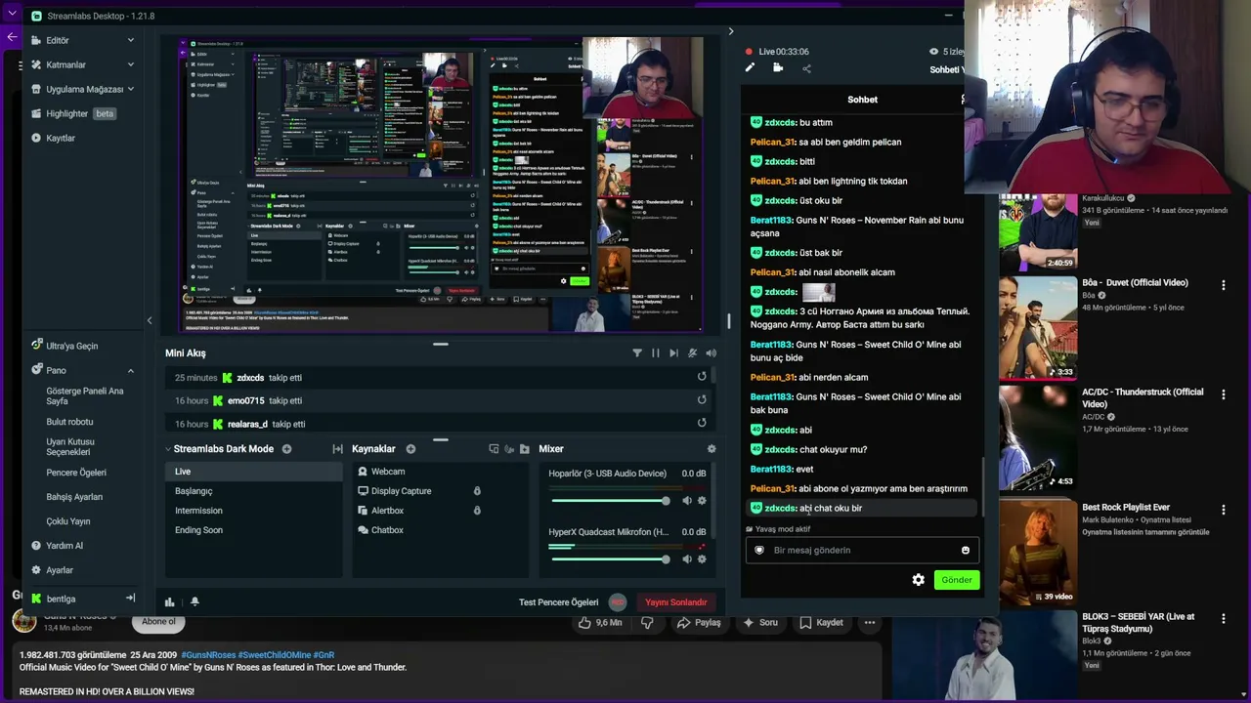The height and width of the screenshot is (703, 1251).
Task: Open options for Bôa - Duvet video
Action: pos(1223,285)
